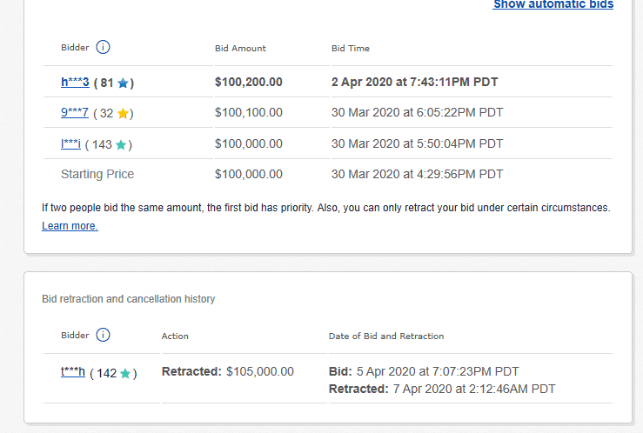This screenshot has width=643, height=433.
Task: Open bidder t***h profile link
Action: pos(73,372)
